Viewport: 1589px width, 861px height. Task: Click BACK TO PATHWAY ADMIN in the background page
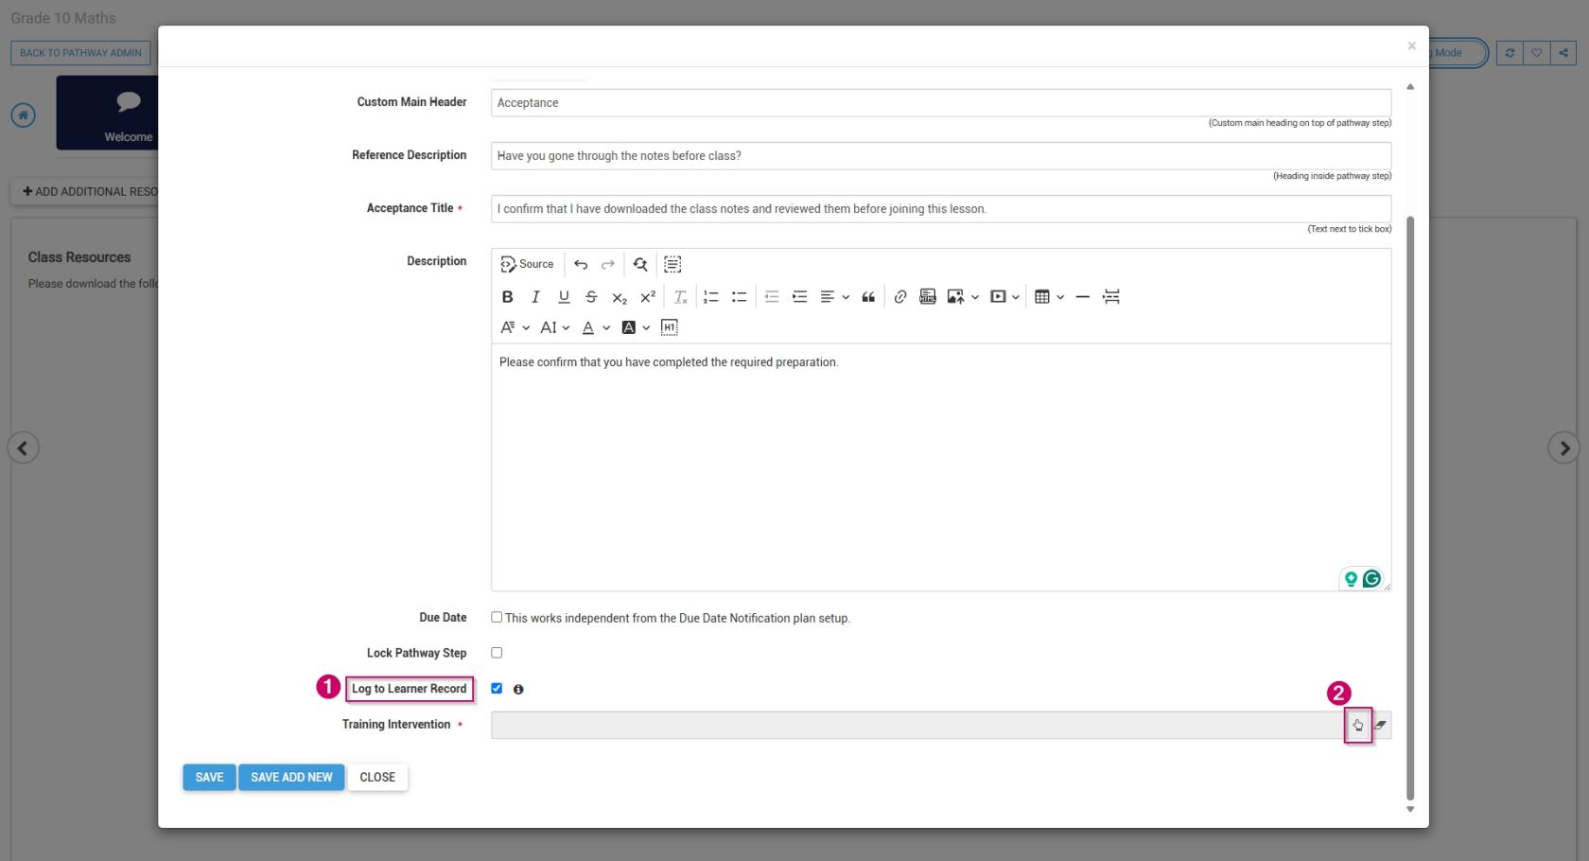(x=80, y=53)
